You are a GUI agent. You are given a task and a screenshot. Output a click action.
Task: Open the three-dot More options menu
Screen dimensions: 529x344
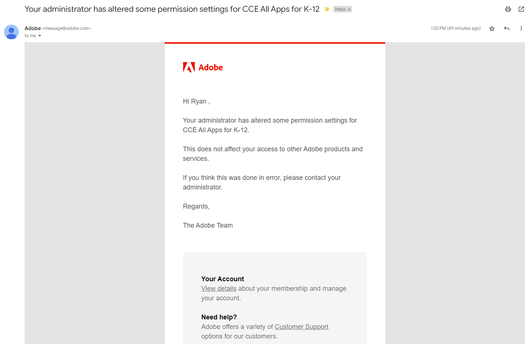click(521, 29)
